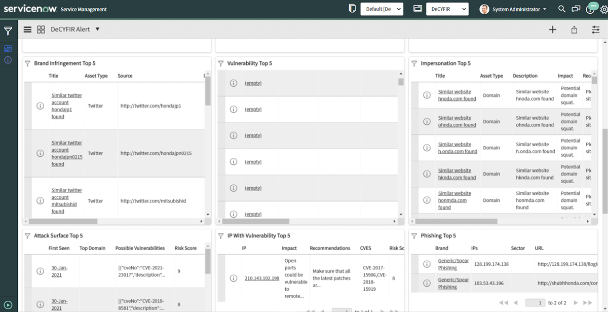
Task: Preview the hnoda.com record info icon
Action: 427,95
